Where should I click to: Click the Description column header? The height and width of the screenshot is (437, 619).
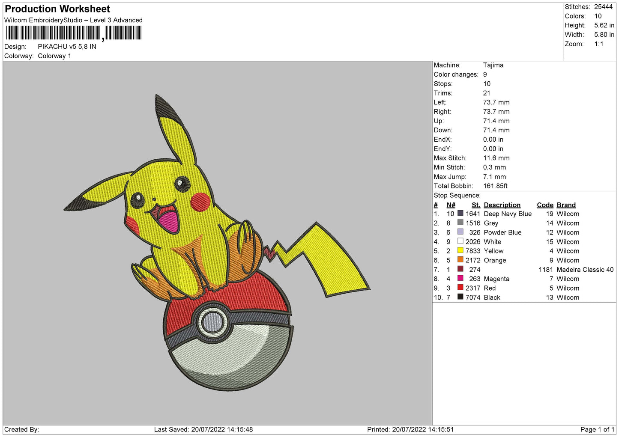502,205
